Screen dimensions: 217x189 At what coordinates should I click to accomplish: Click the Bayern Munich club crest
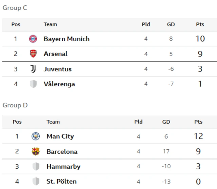coord(33,39)
